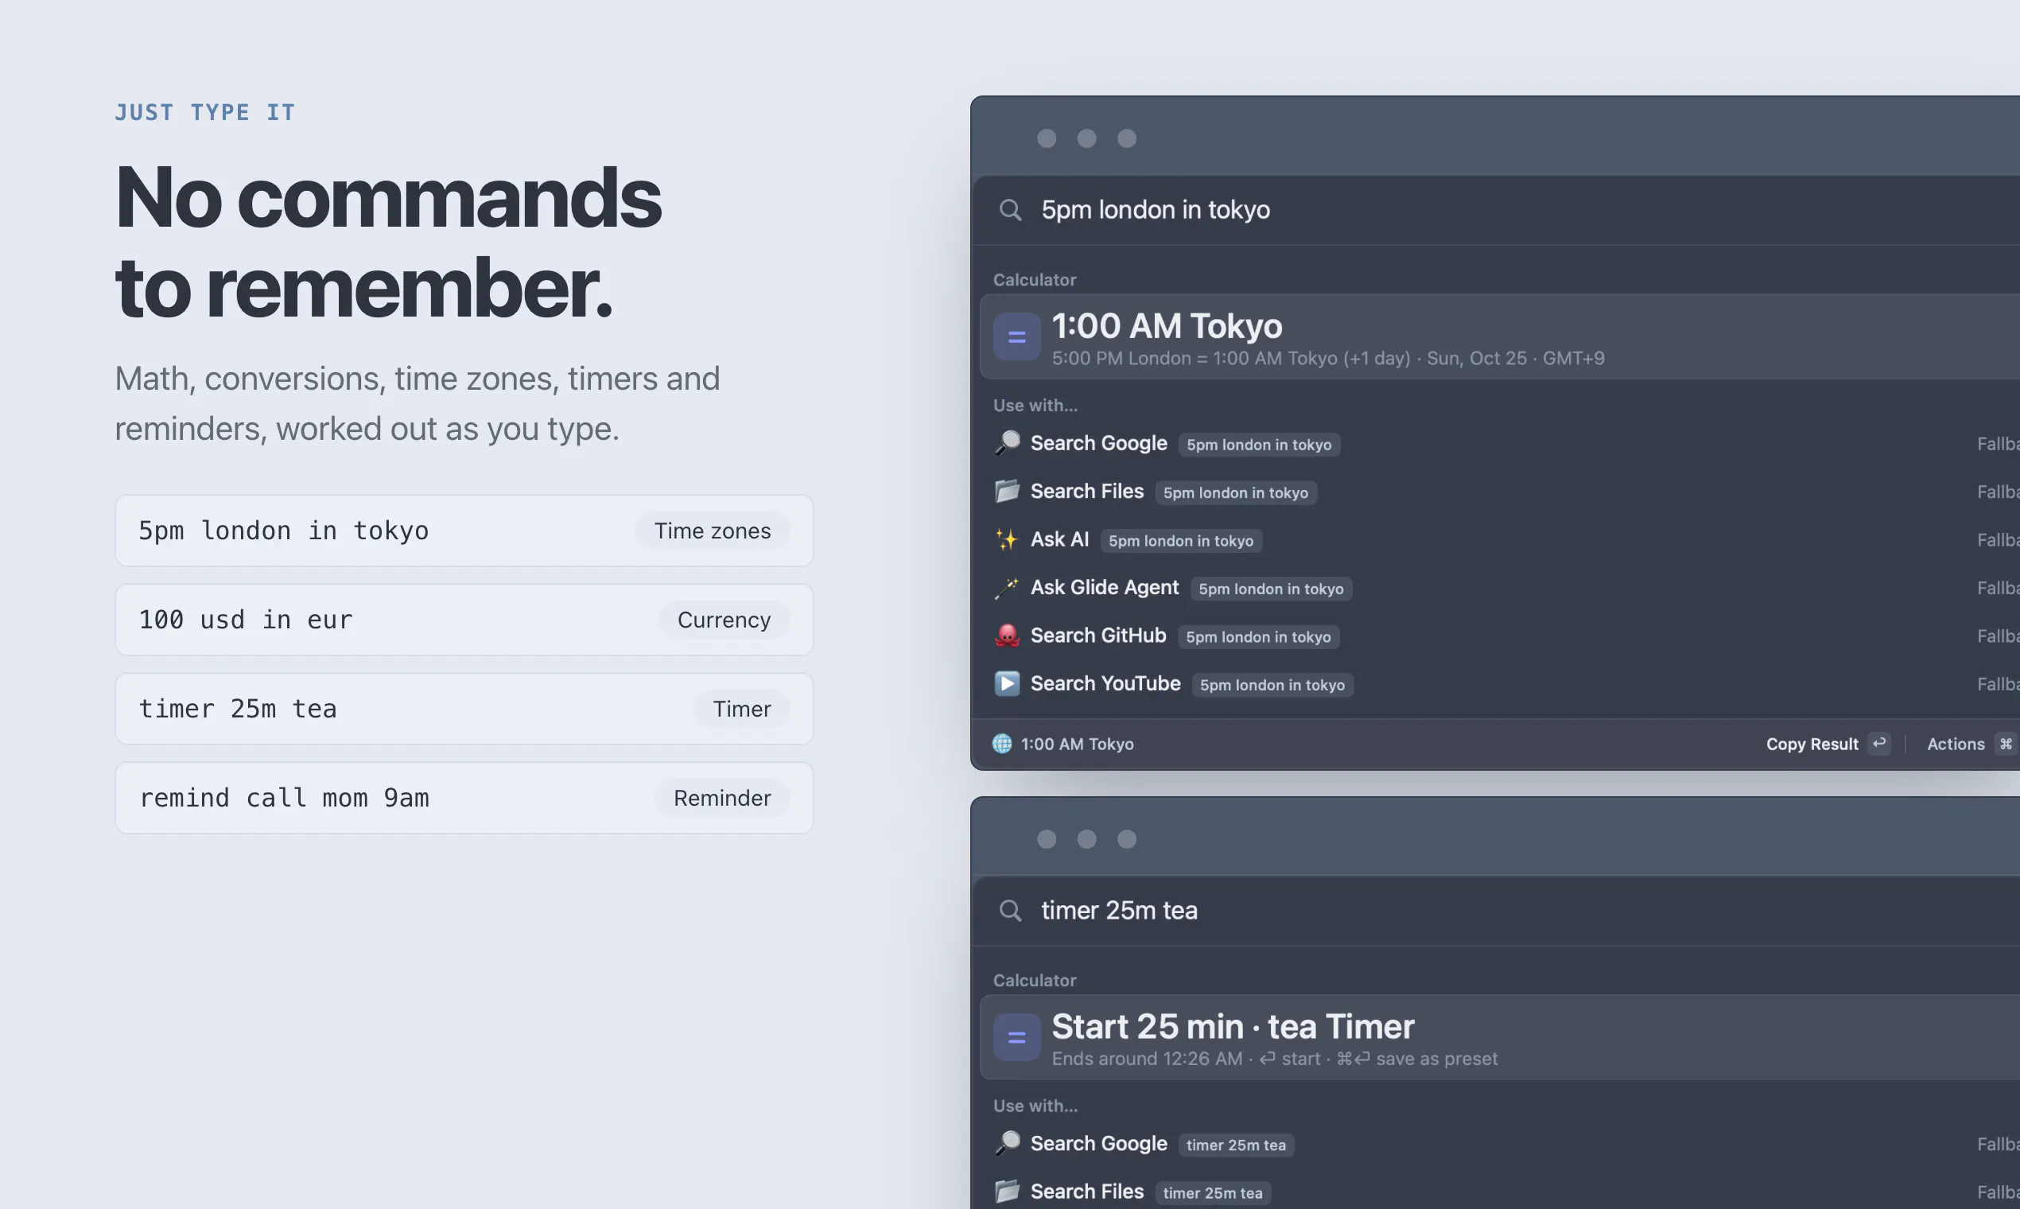Click the '5pm london in tokyo' search field
The width and height of the screenshot is (2020, 1209).
[1495, 210]
